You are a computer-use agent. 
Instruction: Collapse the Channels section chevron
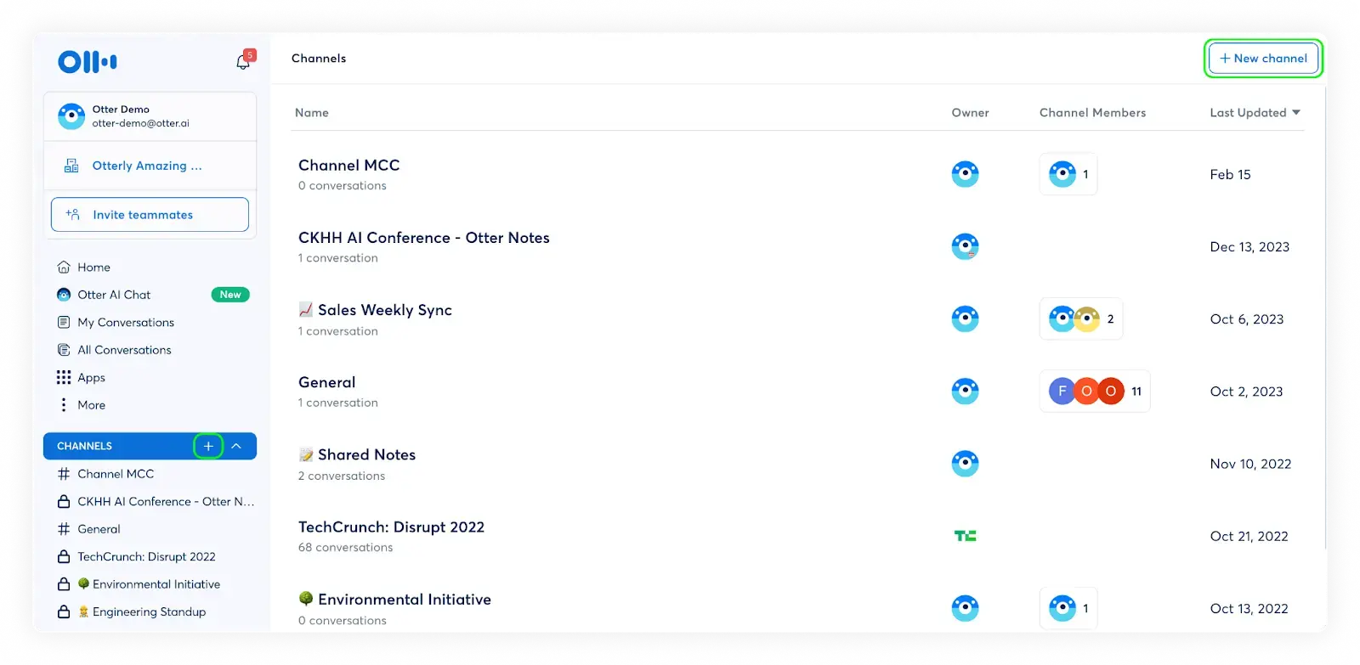point(236,446)
